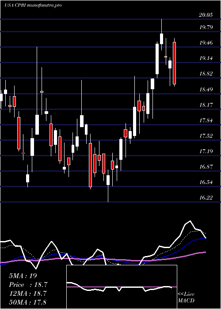Click the 16.22 price axis label
221x309 pixels.
click(x=206, y=198)
